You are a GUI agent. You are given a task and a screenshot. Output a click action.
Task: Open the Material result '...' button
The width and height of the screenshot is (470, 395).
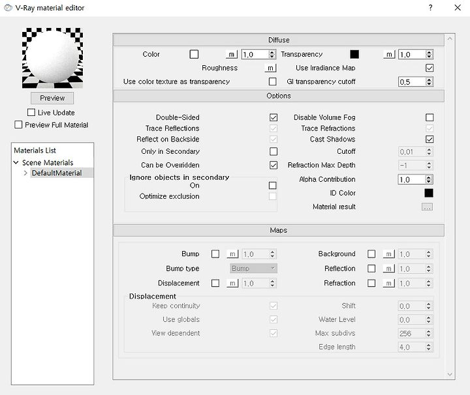pos(427,207)
